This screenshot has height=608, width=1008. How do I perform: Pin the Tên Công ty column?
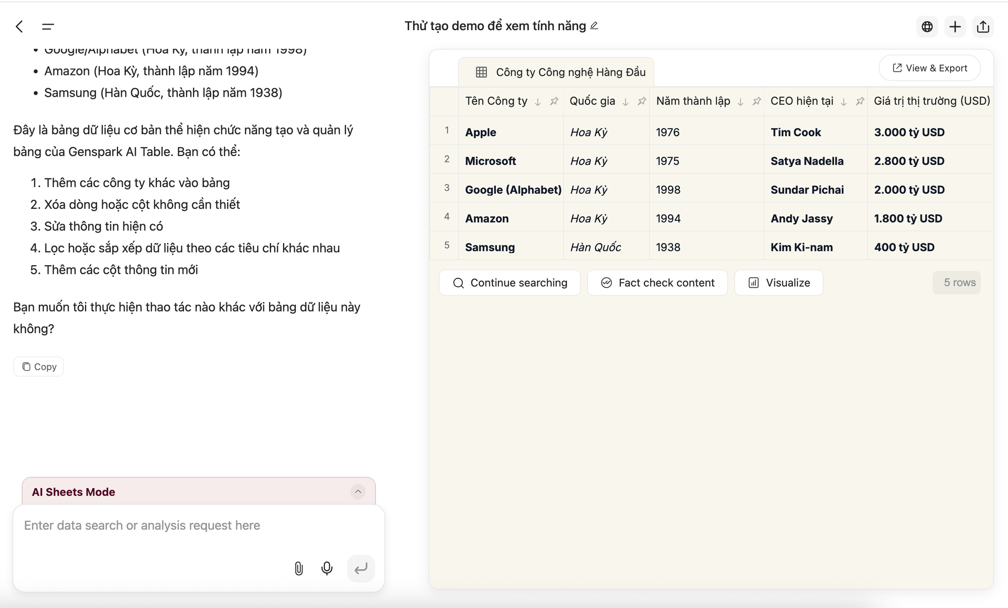(x=554, y=101)
